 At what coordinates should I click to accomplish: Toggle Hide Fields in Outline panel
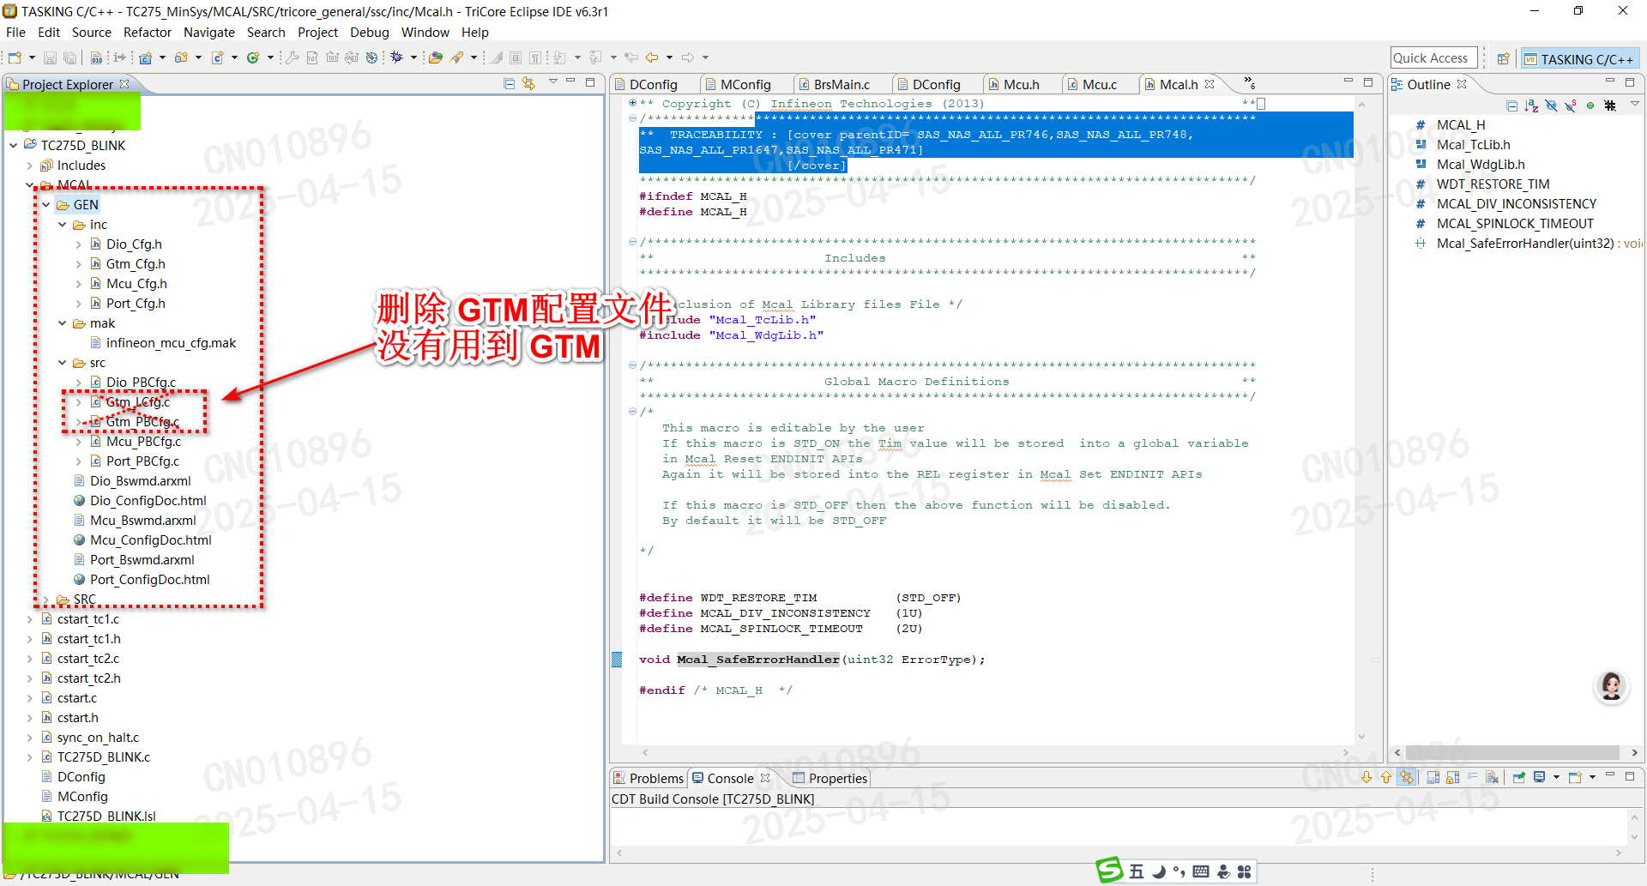click(1551, 105)
